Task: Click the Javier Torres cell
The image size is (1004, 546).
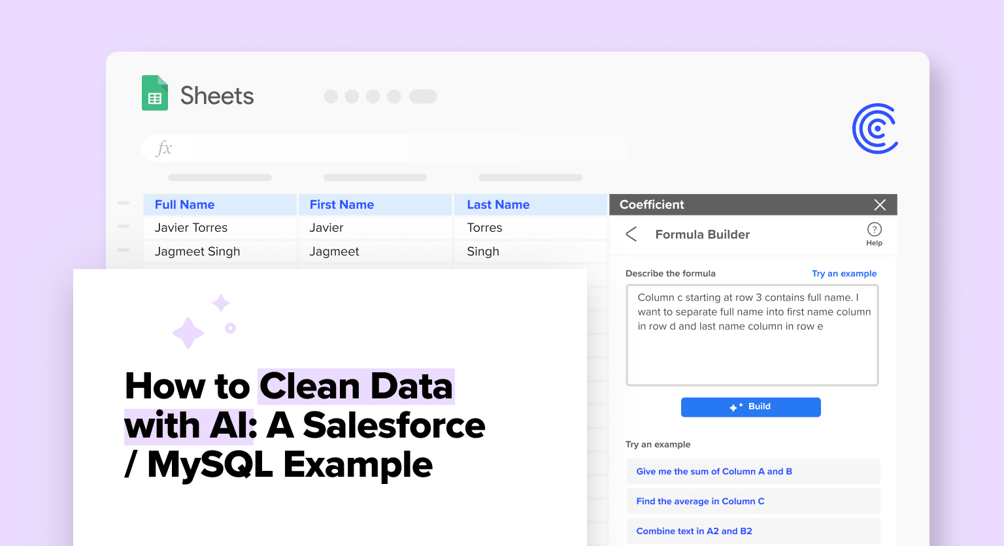Action: (x=220, y=228)
